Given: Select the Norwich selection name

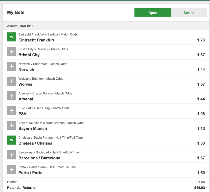Looking at the screenshot, I should click(26, 70).
